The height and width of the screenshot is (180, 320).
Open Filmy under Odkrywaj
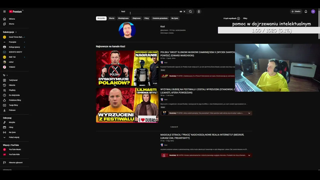[x=14, y=127]
